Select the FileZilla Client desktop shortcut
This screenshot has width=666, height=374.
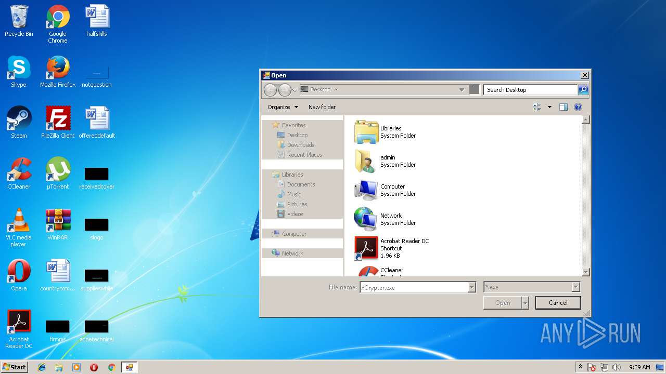click(58, 123)
